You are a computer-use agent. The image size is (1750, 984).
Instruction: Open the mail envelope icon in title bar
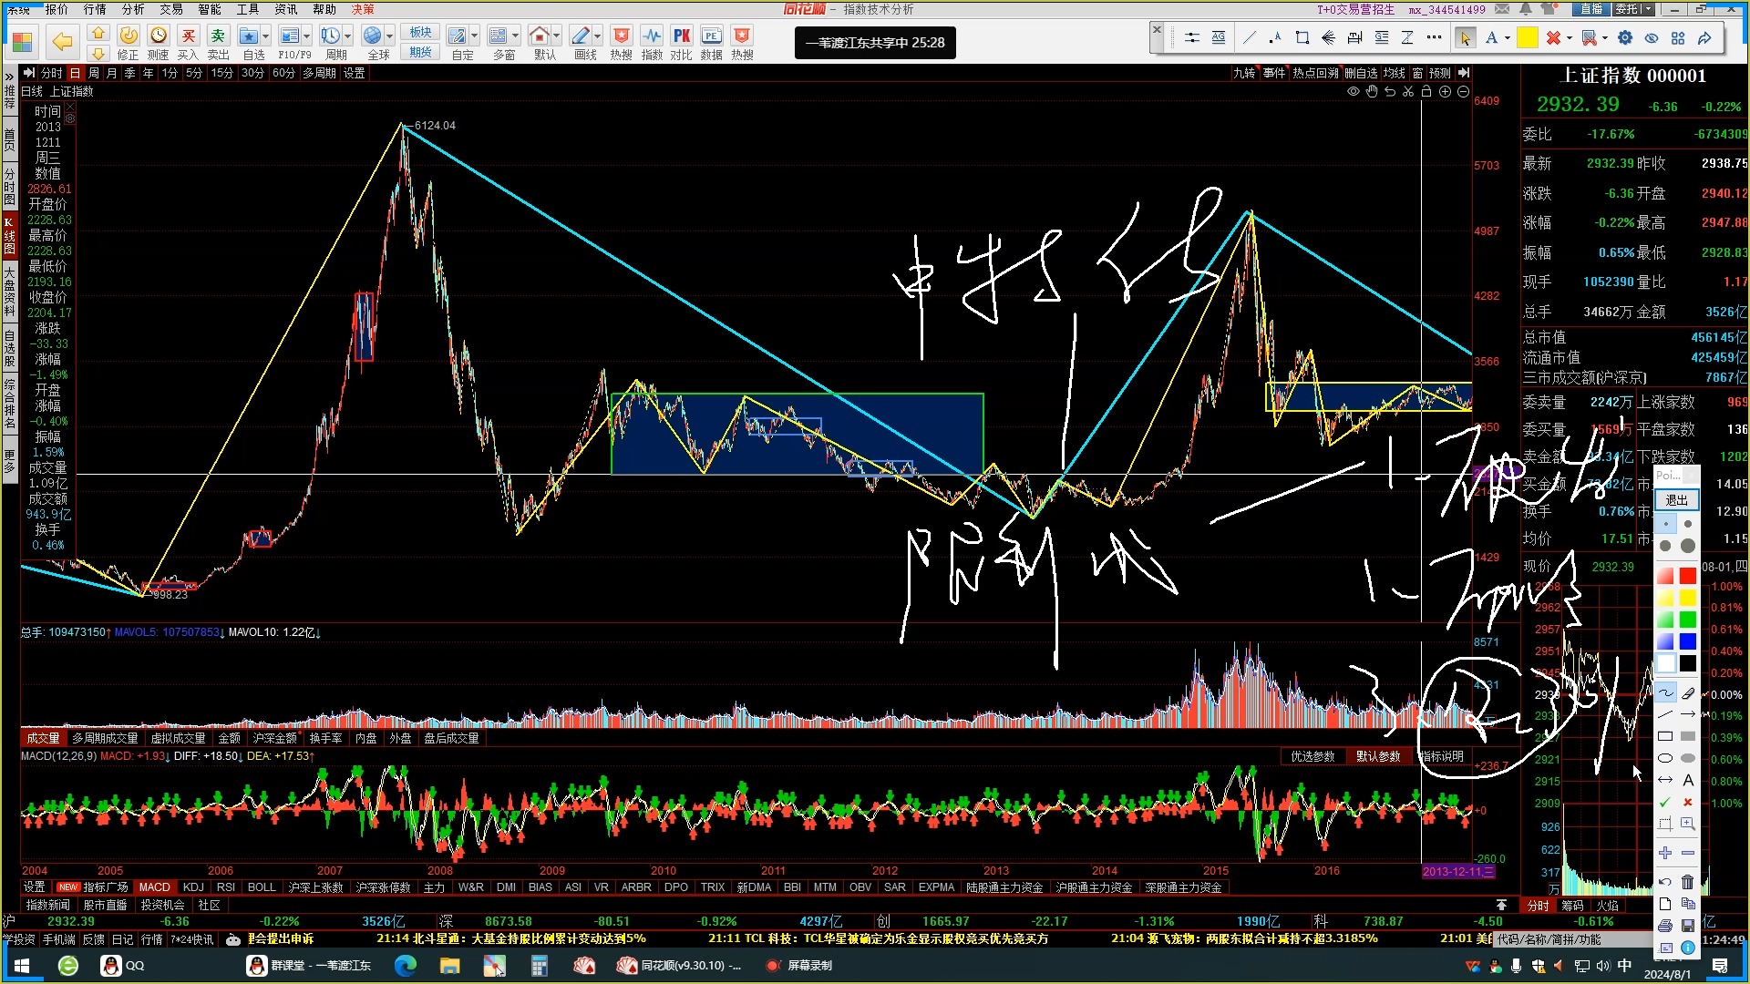(x=1502, y=9)
